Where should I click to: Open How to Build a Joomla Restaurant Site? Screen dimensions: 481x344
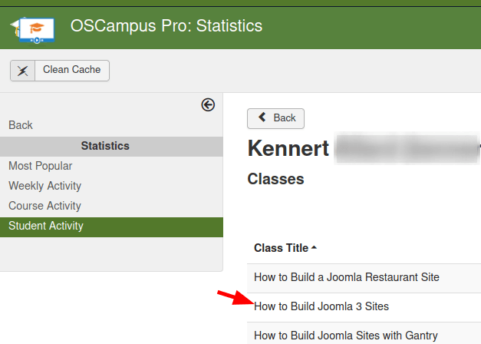[x=346, y=277]
